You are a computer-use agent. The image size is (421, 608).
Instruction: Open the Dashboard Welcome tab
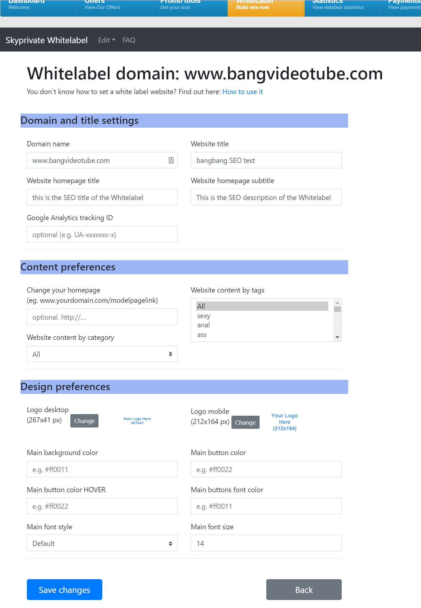tap(38, 8)
